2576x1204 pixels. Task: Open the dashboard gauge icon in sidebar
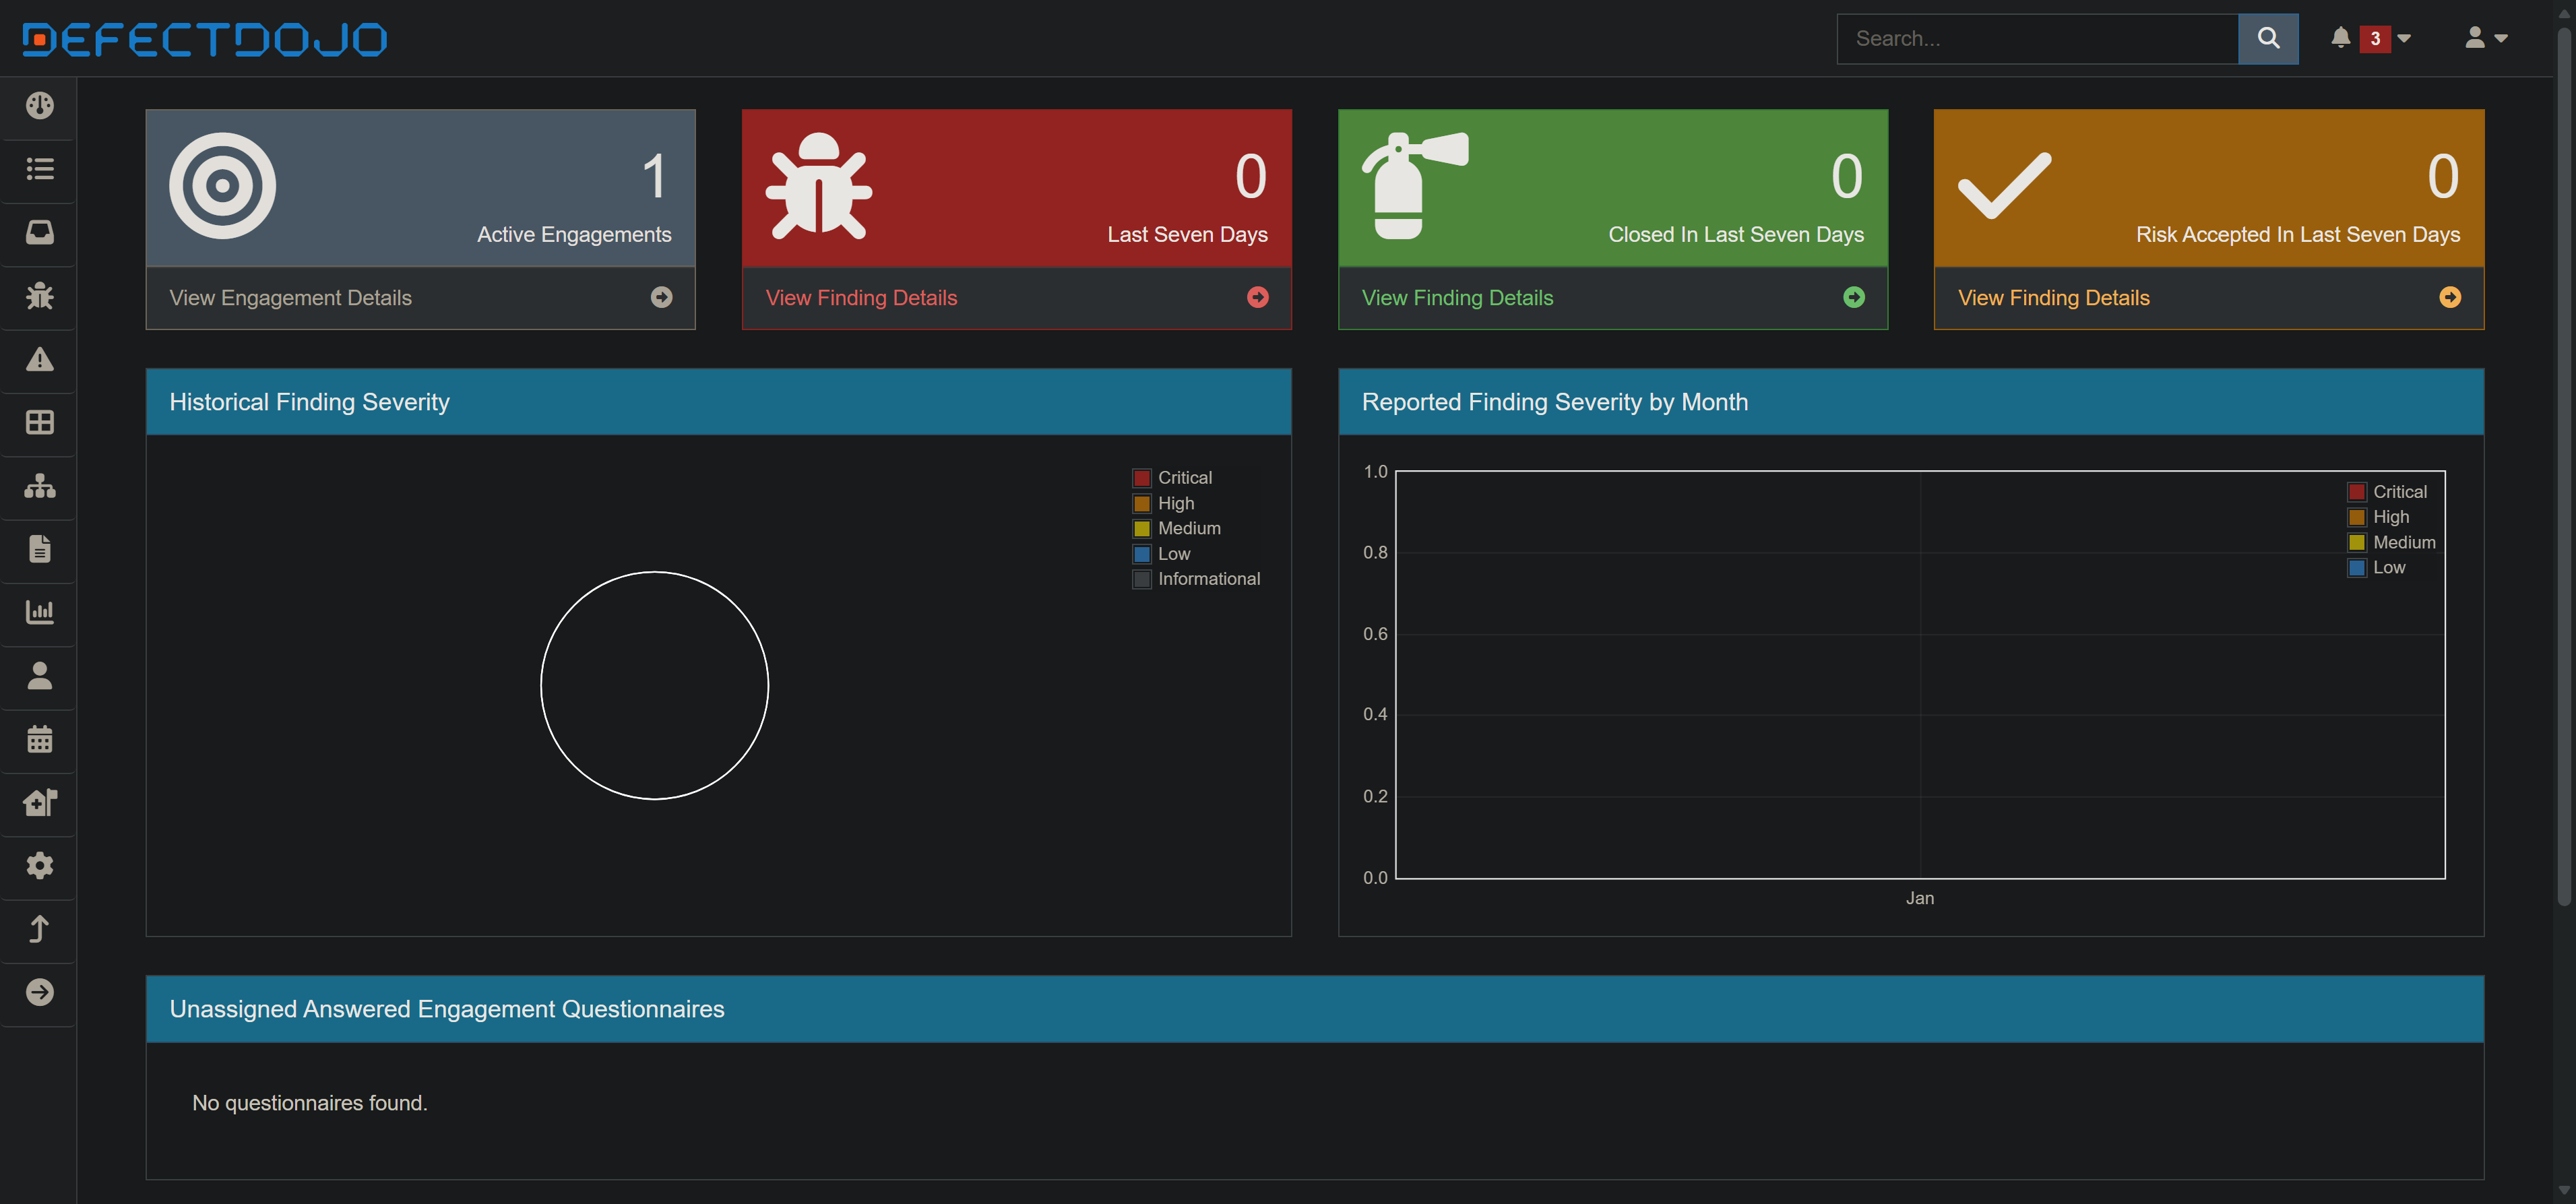[x=39, y=105]
